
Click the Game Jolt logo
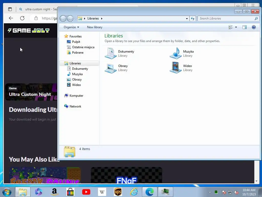coord(28,31)
